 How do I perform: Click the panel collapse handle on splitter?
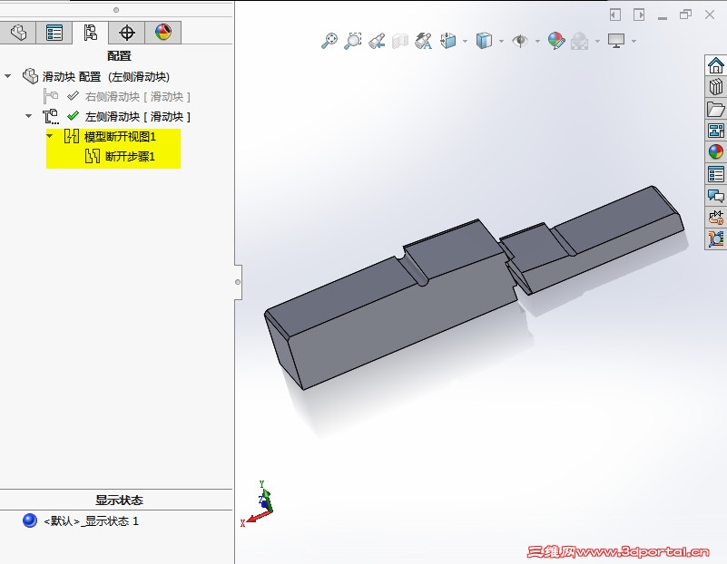(238, 282)
